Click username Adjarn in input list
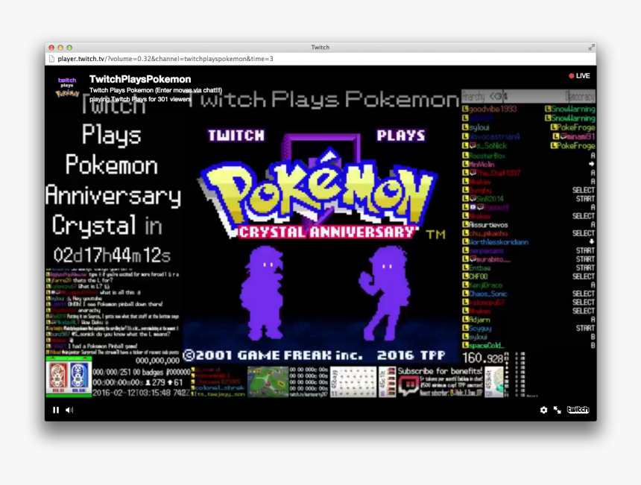This screenshot has width=641, height=485. 479,320
